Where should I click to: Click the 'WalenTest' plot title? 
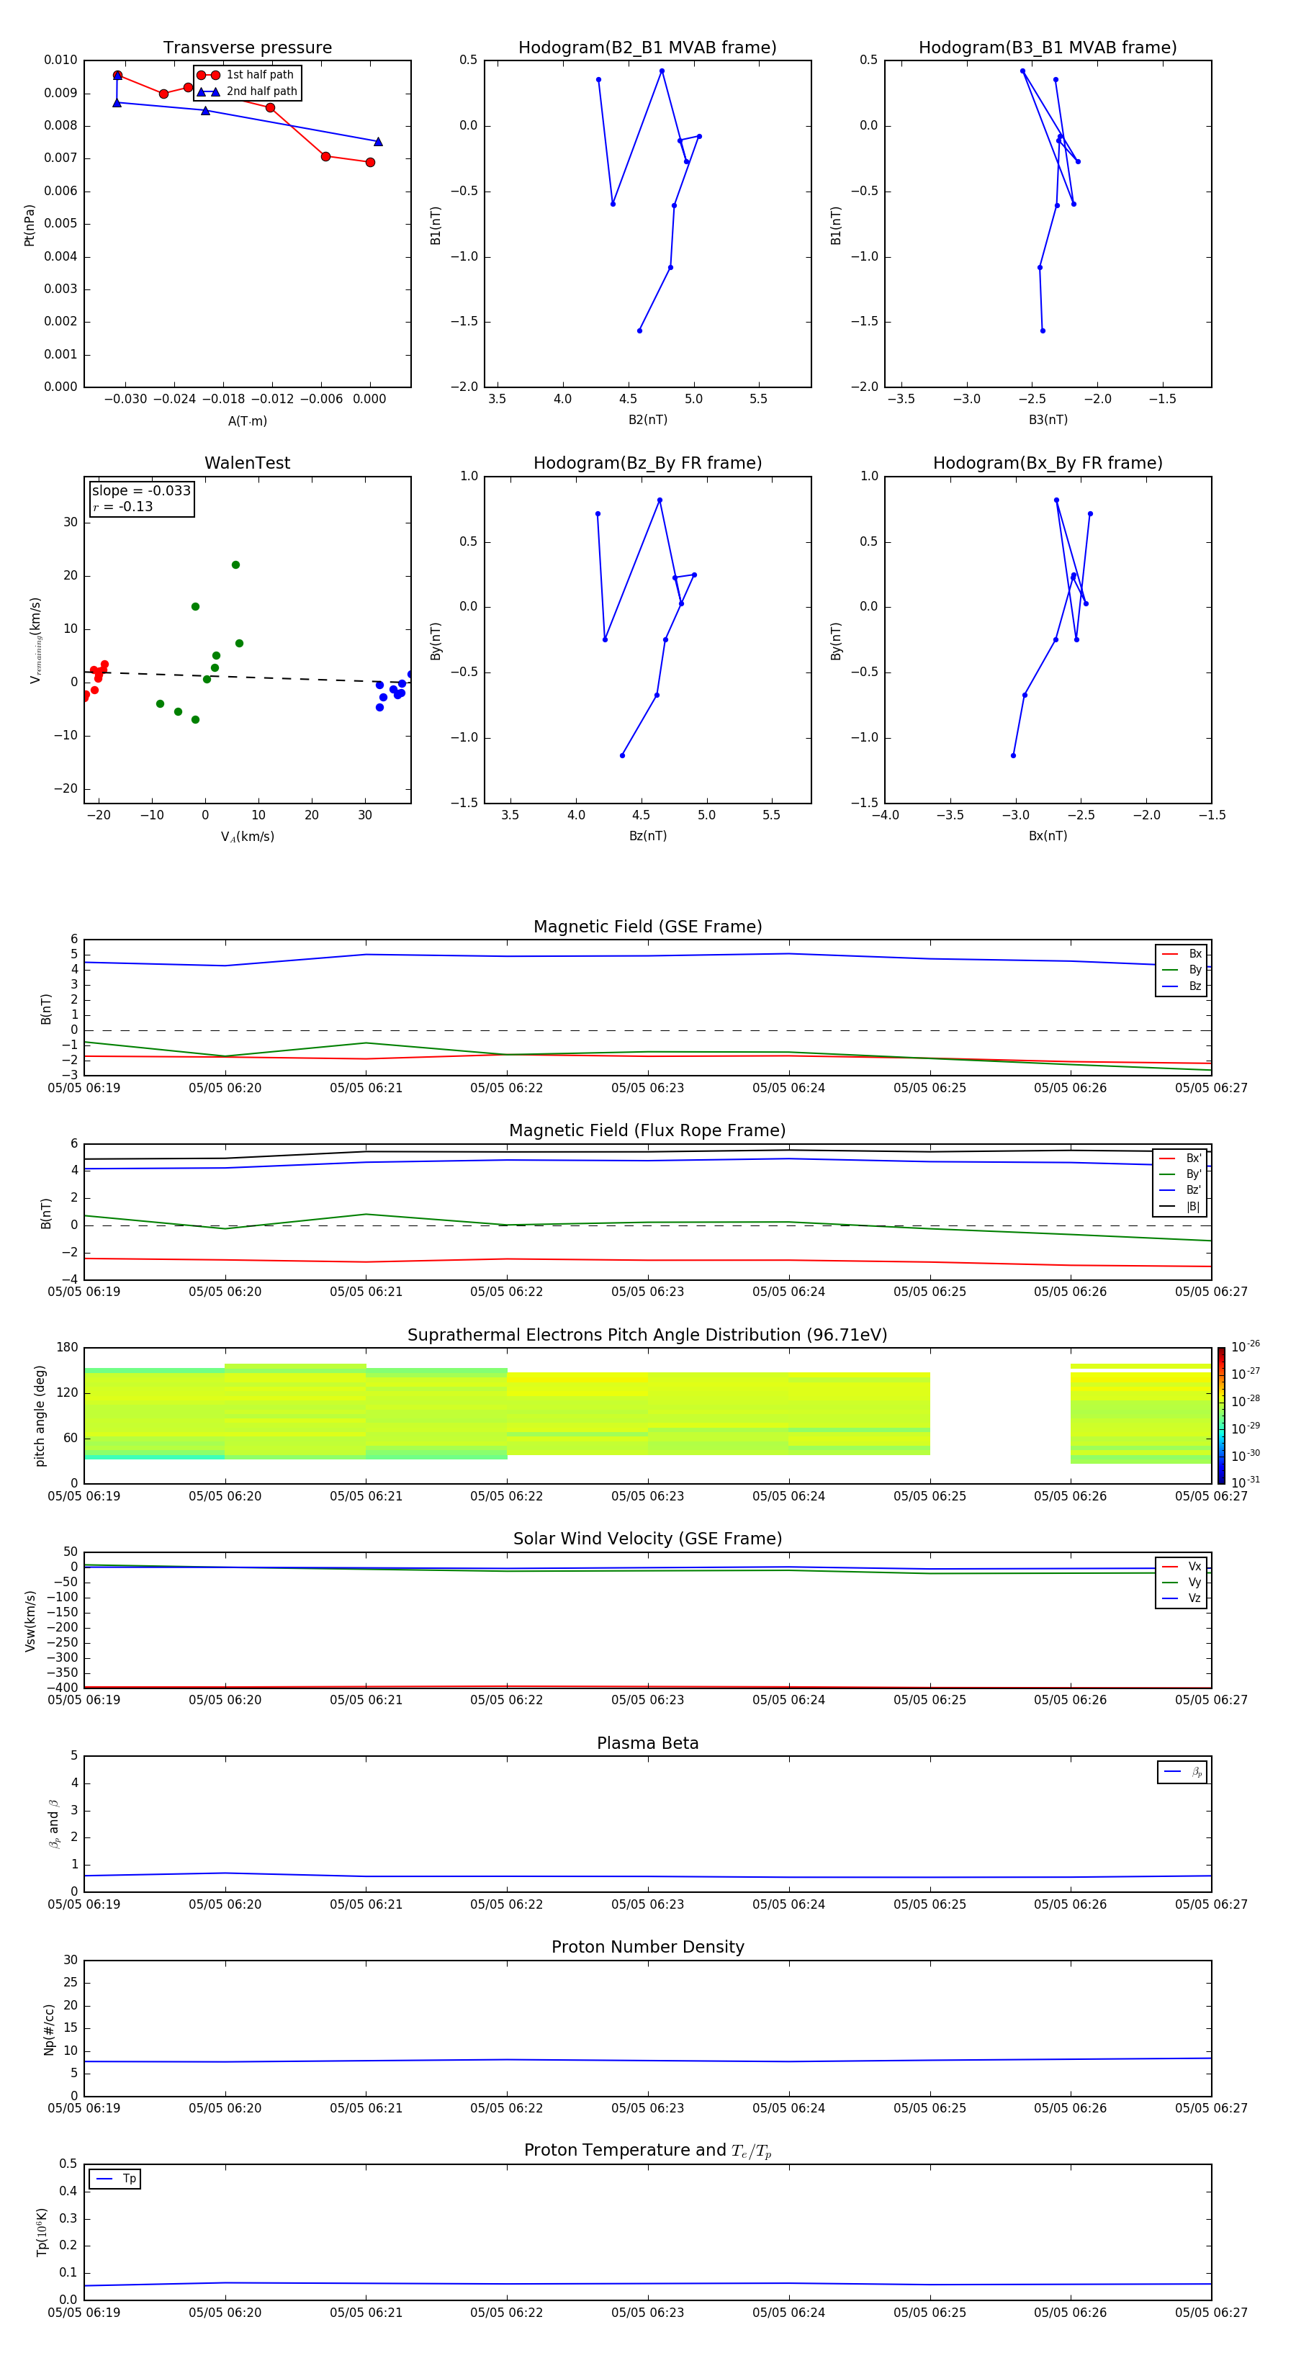coord(247,462)
